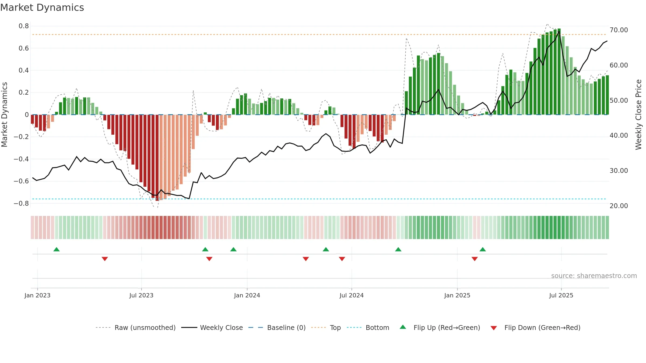Toggle the 'Flip Down (Green→Red)' legend label
This screenshot has width=646, height=363.
(x=542, y=328)
